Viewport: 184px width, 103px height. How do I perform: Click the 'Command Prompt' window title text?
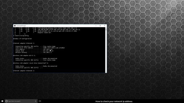click(x=21, y=26)
